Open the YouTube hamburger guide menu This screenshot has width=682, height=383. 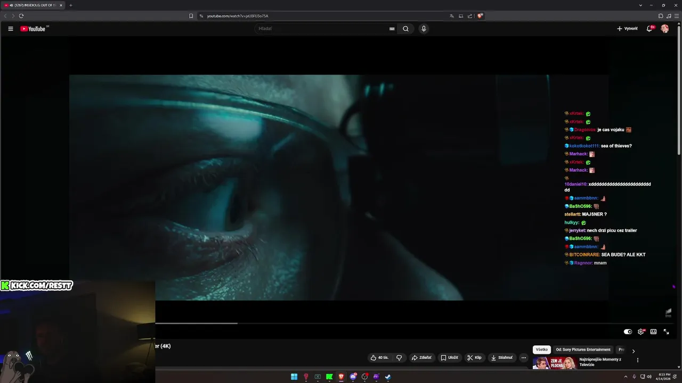[11, 29]
